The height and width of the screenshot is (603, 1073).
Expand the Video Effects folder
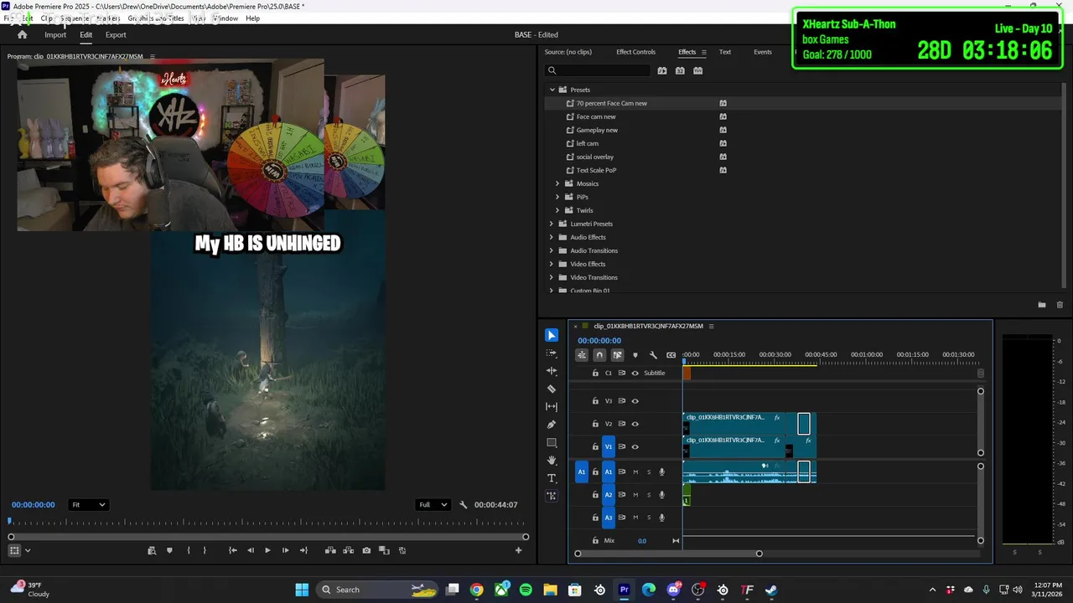click(552, 264)
